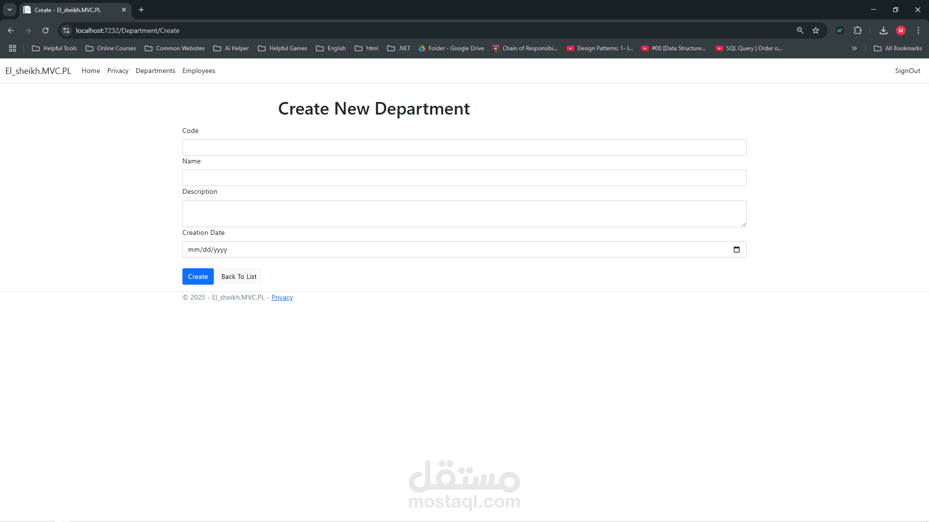
Task: Open the browser extensions puzzle icon
Action: pyautogui.click(x=857, y=30)
